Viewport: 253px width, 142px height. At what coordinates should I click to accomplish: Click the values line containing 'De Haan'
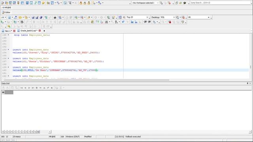click(x=55, y=70)
